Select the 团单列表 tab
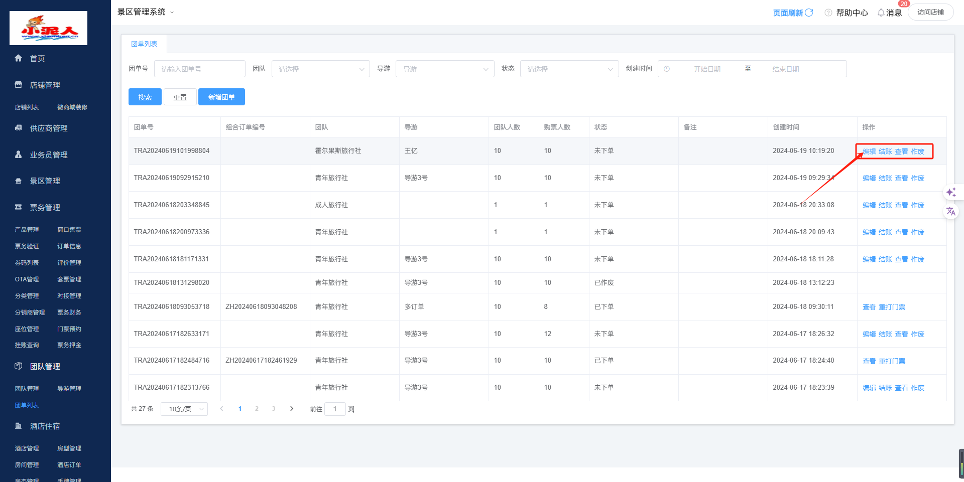 pos(144,44)
